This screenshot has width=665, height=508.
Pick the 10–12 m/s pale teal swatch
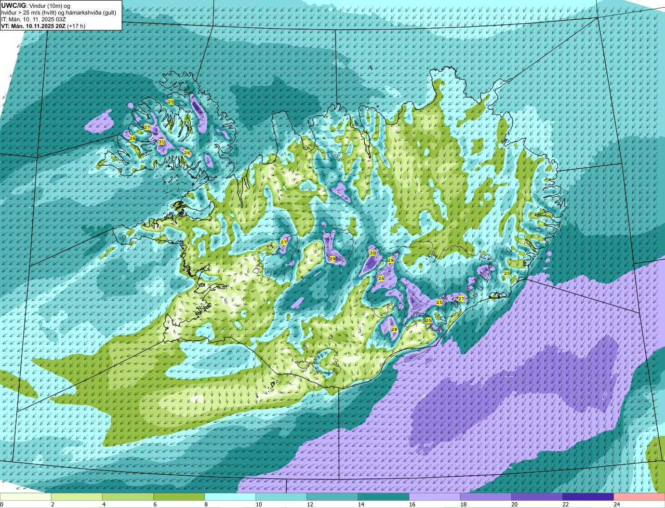click(x=282, y=497)
